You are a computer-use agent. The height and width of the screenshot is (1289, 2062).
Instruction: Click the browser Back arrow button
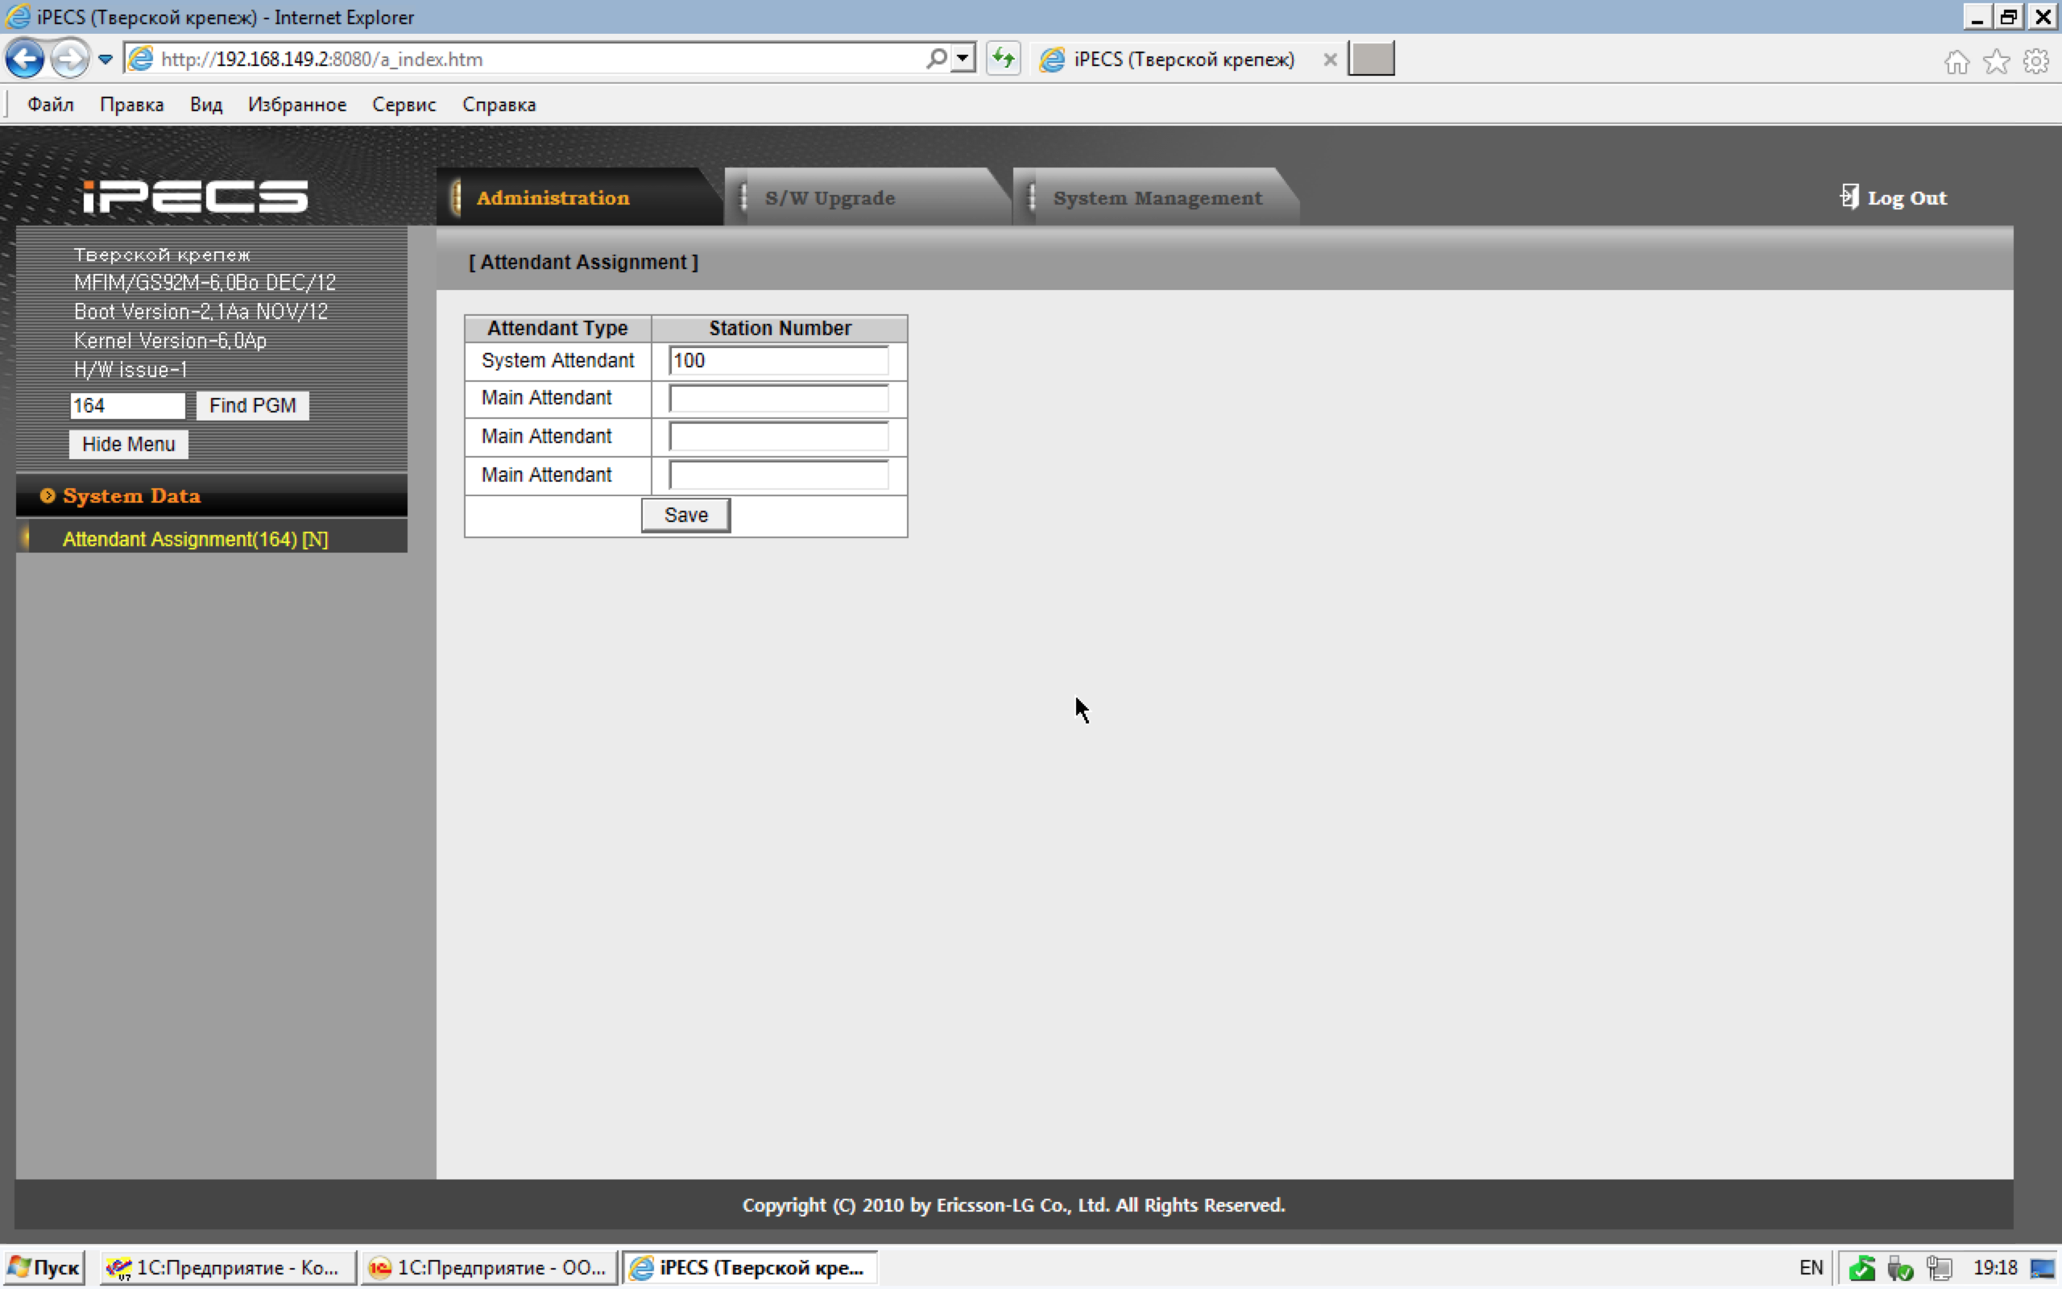tap(25, 59)
